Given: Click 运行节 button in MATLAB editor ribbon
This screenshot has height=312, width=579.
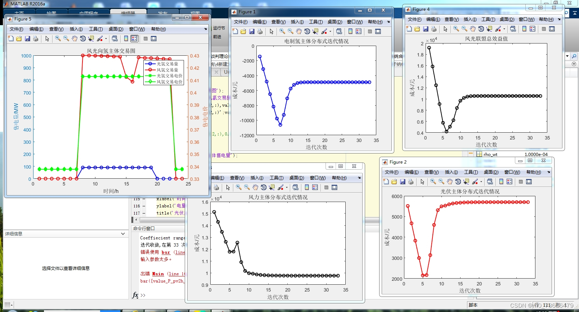Looking at the screenshot, I should click(x=219, y=28).
